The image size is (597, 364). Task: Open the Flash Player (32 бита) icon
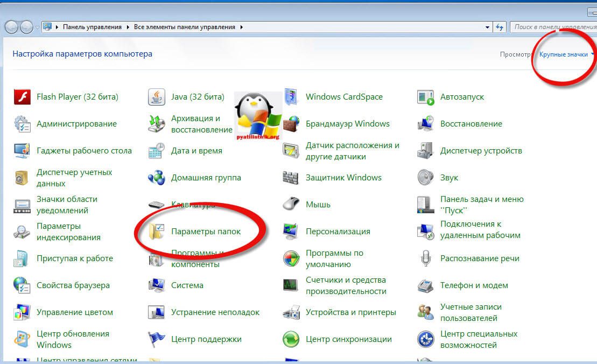(x=22, y=97)
